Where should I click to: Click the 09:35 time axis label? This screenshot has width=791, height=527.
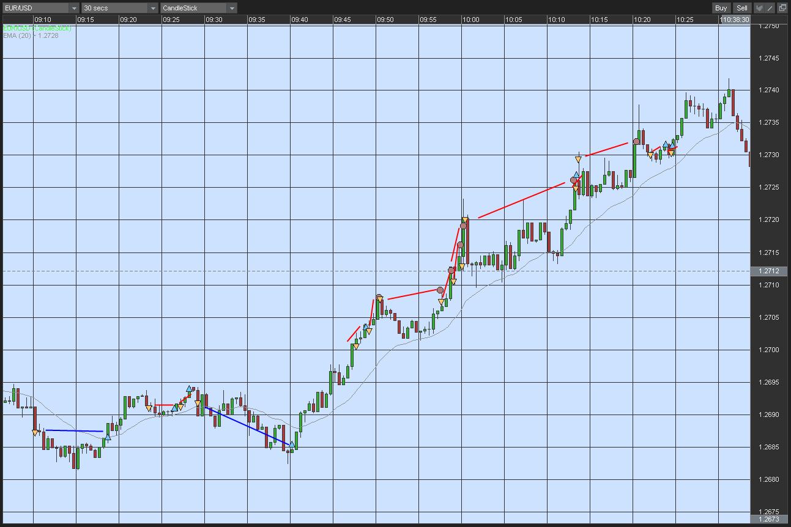pyautogui.click(x=257, y=20)
